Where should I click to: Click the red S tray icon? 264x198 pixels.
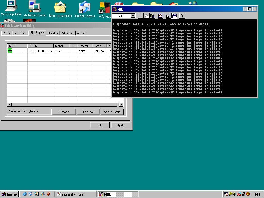[x=248, y=194]
